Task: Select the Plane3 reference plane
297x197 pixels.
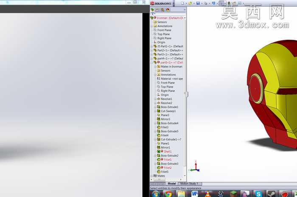Action: [x=163, y=115]
